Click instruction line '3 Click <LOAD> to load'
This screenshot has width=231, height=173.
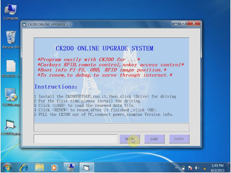(x=84, y=106)
